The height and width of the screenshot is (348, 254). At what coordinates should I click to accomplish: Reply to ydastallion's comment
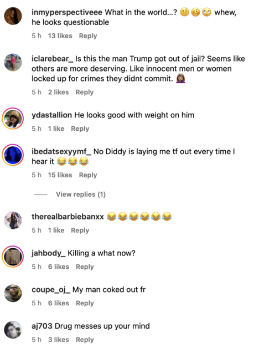click(x=80, y=129)
